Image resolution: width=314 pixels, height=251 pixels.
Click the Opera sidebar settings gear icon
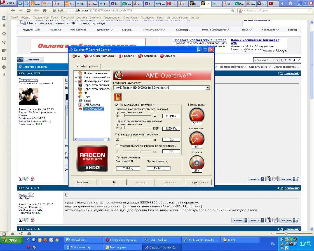click(x=4, y=34)
